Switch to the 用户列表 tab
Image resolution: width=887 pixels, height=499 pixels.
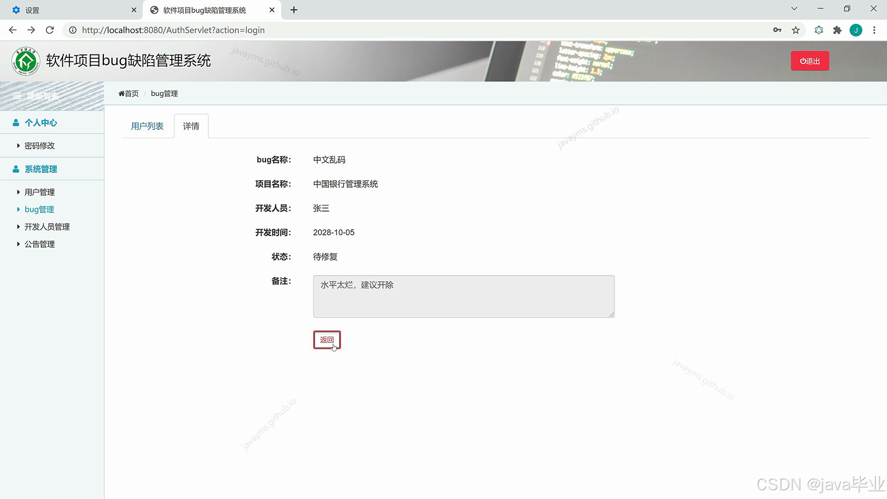[x=147, y=126]
